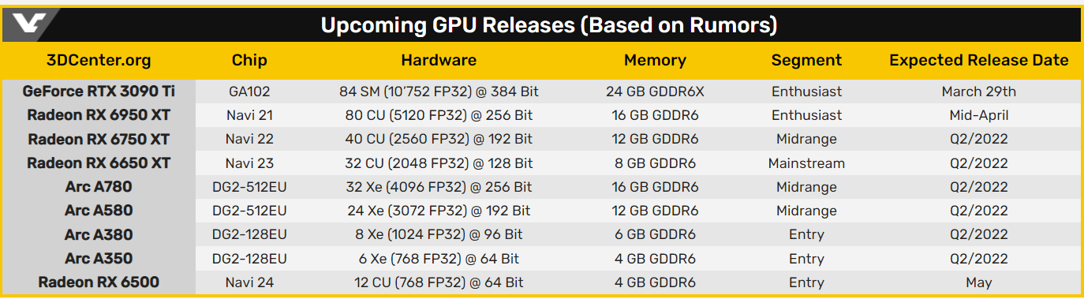This screenshot has height=299, width=1084.
Task: Select the Radeon RX 6500 row label
Action: tap(99, 282)
